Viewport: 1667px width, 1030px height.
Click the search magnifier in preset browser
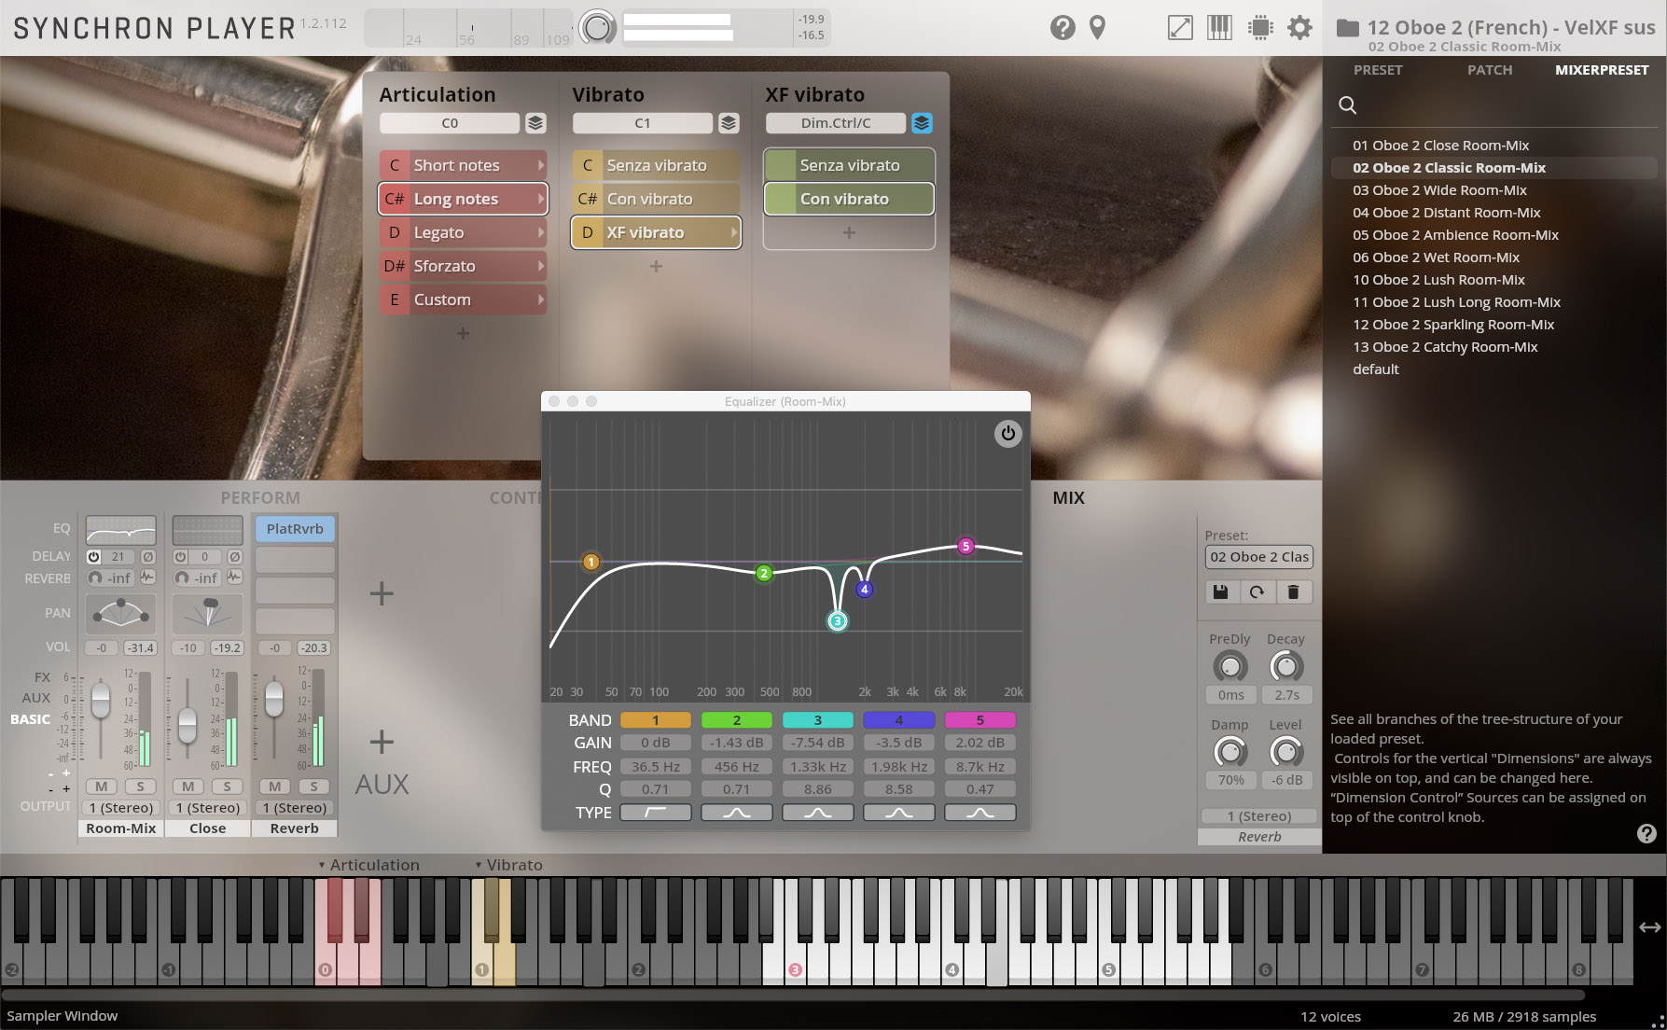point(1347,105)
